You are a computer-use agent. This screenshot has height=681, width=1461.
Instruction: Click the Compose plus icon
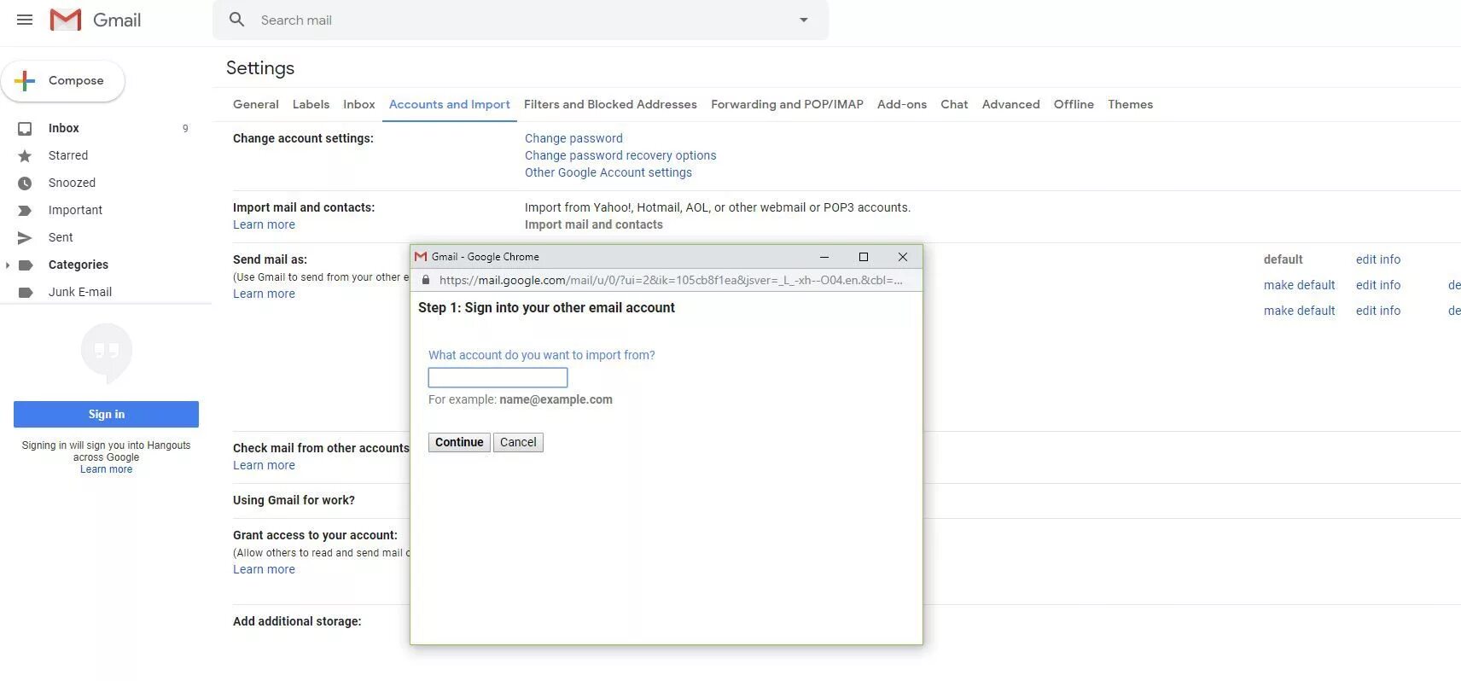pyautogui.click(x=25, y=81)
